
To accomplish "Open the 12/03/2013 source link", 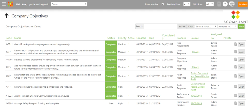I will coord(196,96).
